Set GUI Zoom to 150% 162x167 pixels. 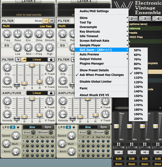138,96
